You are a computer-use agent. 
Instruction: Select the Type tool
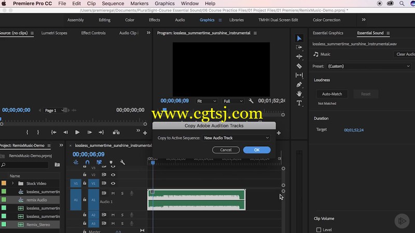[299, 103]
